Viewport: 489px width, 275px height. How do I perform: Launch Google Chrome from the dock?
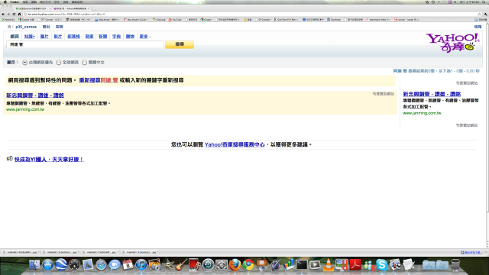point(248,265)
